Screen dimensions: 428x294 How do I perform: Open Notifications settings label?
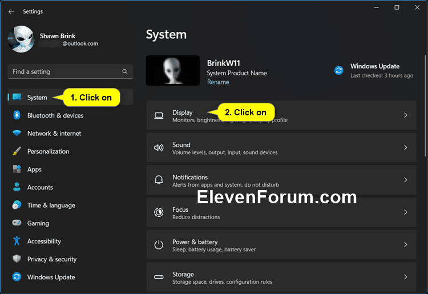pos(190,177)
